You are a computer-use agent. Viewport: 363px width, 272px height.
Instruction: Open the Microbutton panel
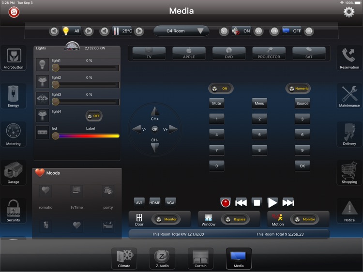pos(14,58)
